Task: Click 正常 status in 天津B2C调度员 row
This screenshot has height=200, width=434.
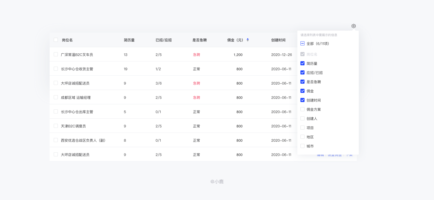Action: pyautogui.click(x=196, y=126)
